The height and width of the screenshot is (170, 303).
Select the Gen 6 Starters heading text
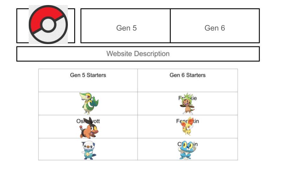point(187,75)
